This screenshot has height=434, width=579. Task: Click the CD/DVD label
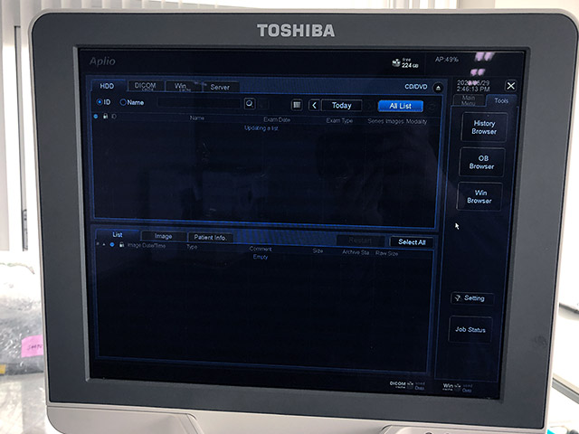(x=416, y=87)
